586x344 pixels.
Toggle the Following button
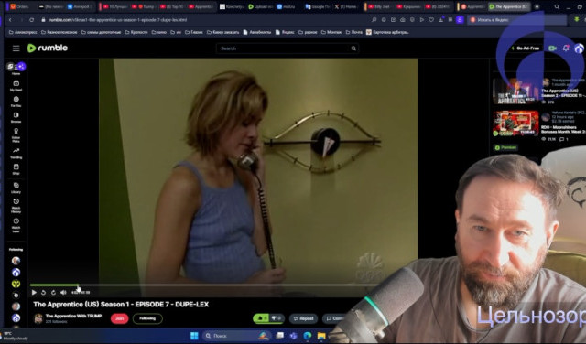pyautogui.click(x=147, y=318)
